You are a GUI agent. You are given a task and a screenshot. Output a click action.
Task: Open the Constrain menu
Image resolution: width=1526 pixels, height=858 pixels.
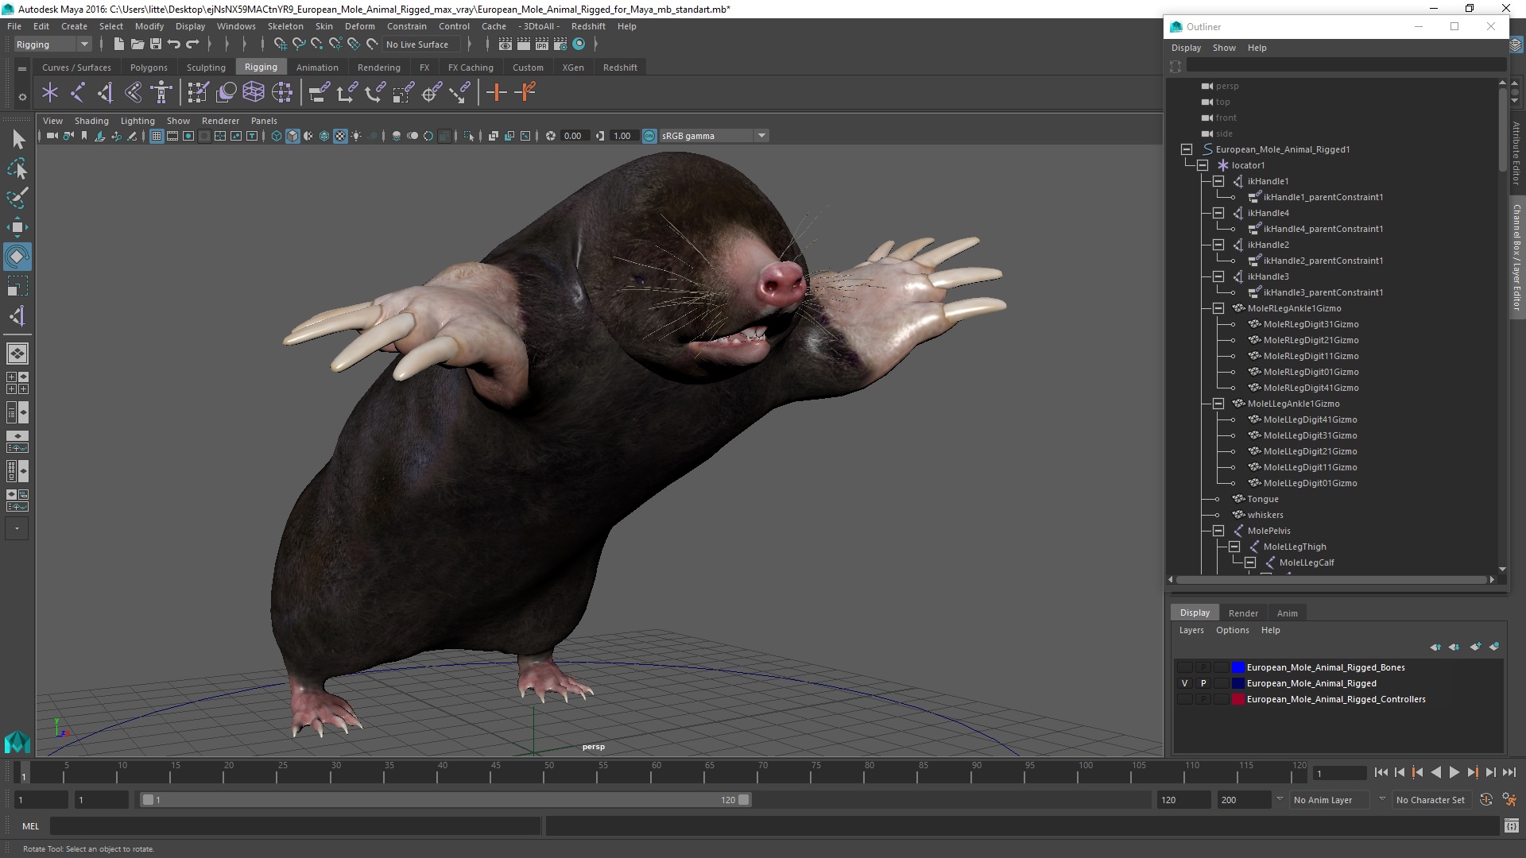point(406,26)
